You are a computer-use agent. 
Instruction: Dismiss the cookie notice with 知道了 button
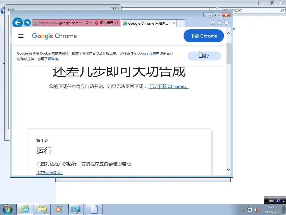[x=204, y=56]
